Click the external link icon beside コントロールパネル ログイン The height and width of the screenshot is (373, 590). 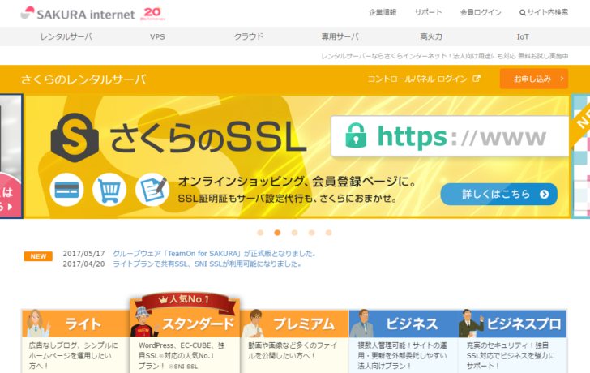[x=477, y=79]
